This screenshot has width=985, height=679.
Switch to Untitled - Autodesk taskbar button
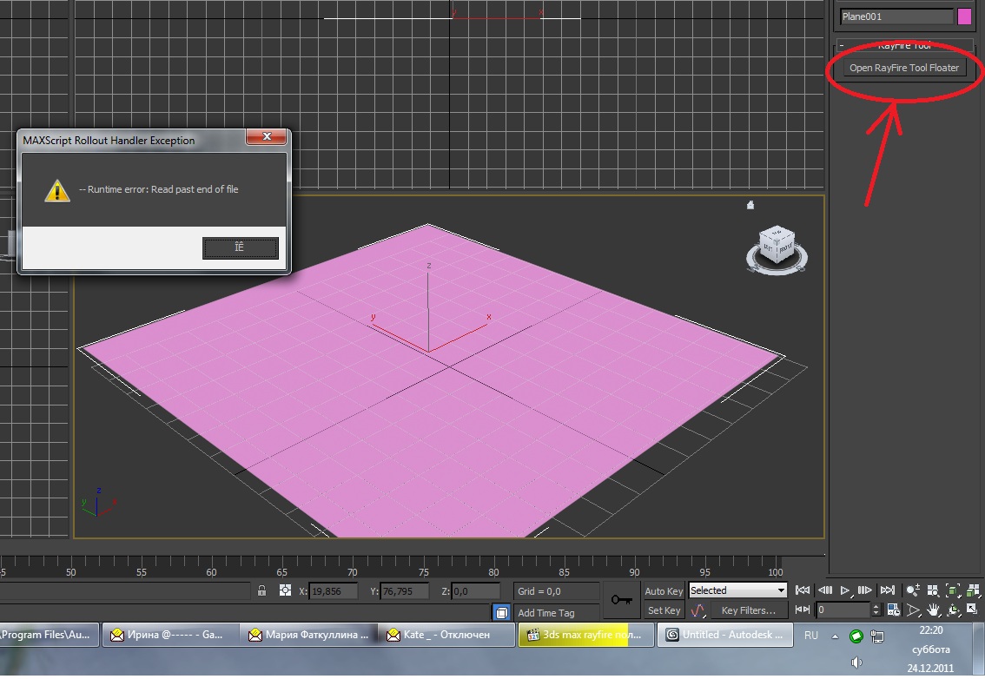click(725, 635)
